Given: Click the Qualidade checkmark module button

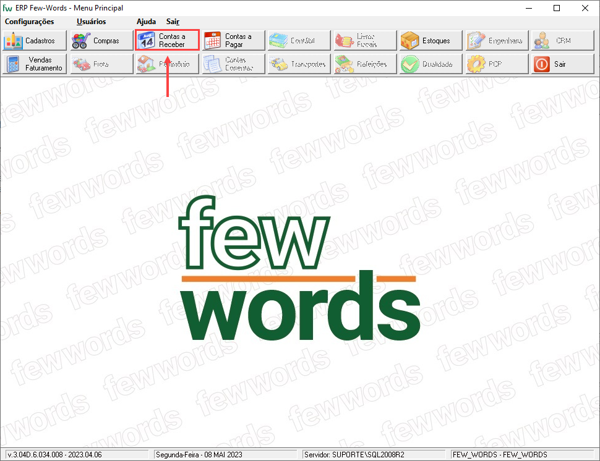Looking at the screenshot, I should coord(431,64).
